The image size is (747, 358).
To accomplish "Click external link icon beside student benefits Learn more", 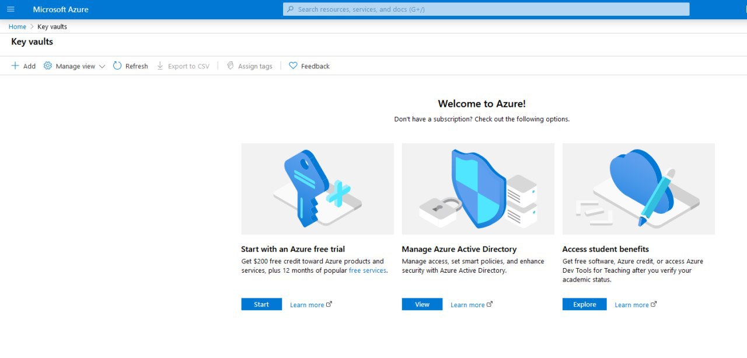I will click(654, 304).
